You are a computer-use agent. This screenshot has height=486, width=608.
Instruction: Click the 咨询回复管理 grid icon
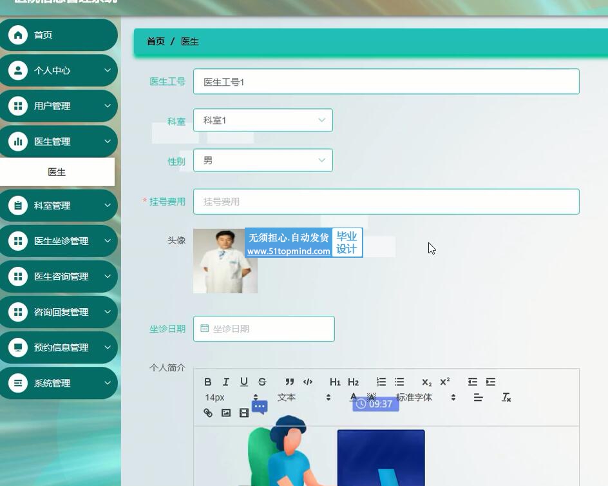pyautogui.click(x=18, y=312)
